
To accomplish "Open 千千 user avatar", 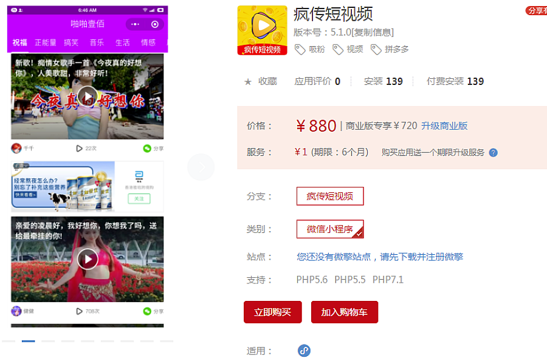I will [x=16, y=149].
